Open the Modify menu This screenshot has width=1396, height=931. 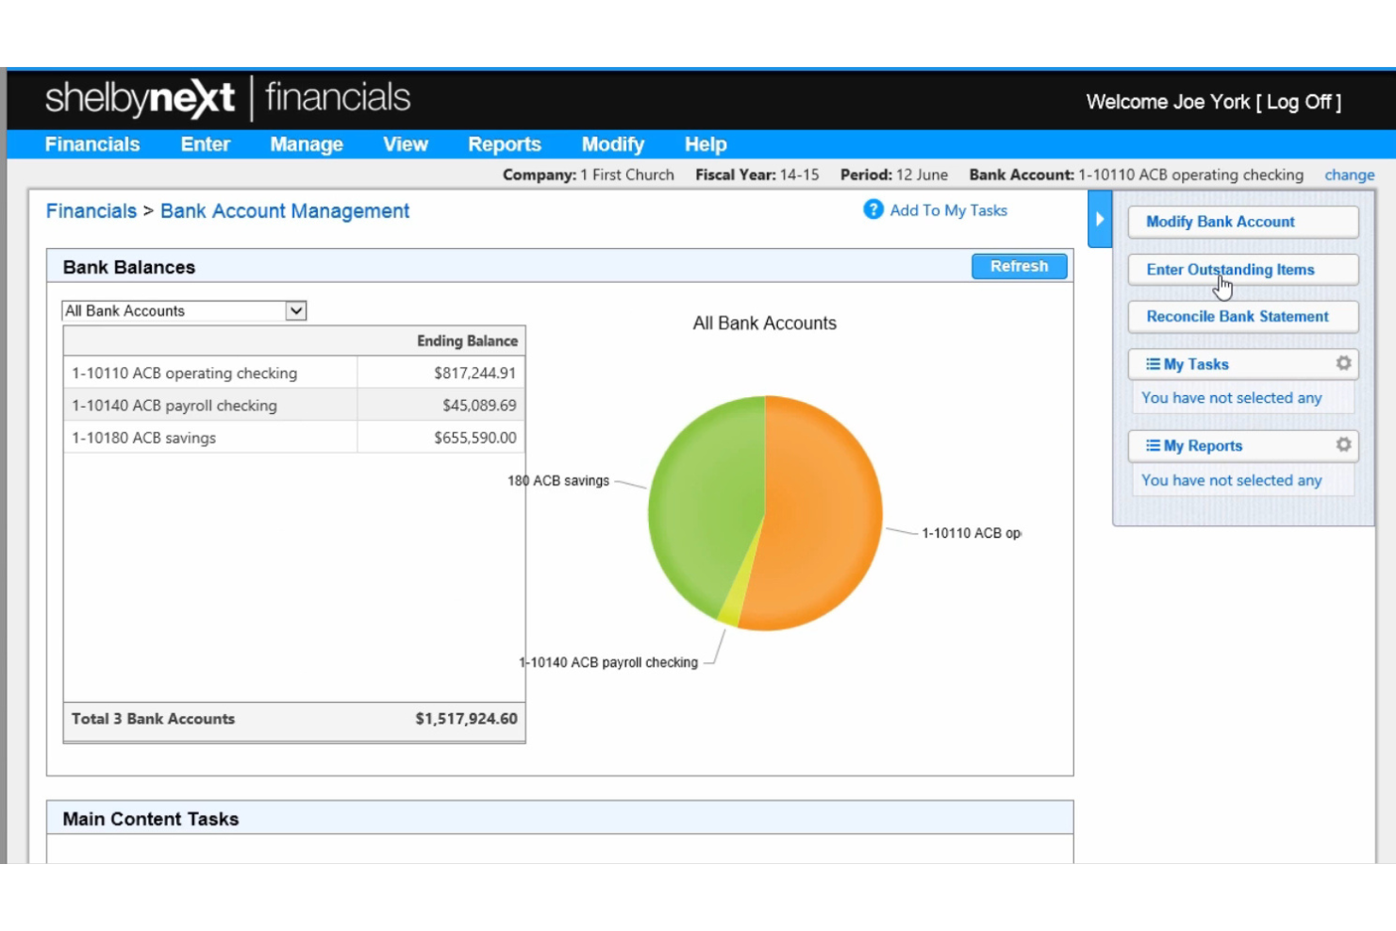612,143
